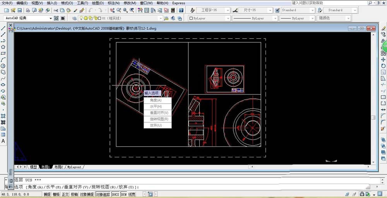Toggle DYN dynamic input
The height and width of the screenshot is (198, 387).
[x=124, y=194]
